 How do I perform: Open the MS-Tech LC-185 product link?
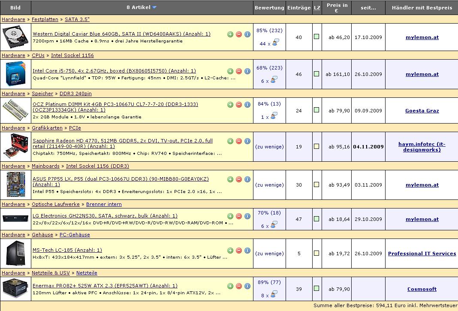click(67, 250)
